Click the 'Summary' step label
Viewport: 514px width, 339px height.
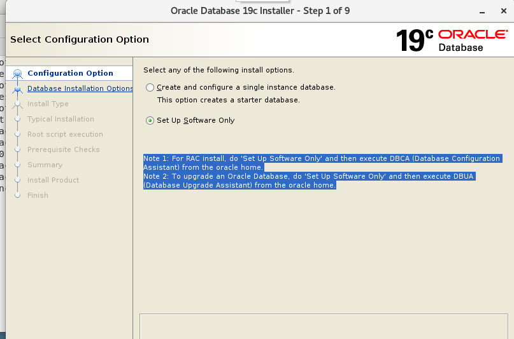(x=45, y=165)
